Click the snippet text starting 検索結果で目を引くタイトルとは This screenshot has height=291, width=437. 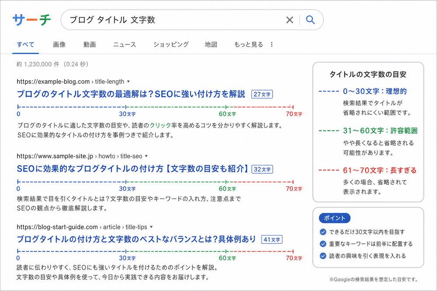pos(129,203)
